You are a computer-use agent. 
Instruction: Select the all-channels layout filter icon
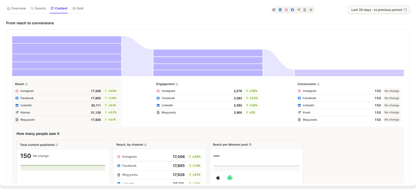[274, 10]
